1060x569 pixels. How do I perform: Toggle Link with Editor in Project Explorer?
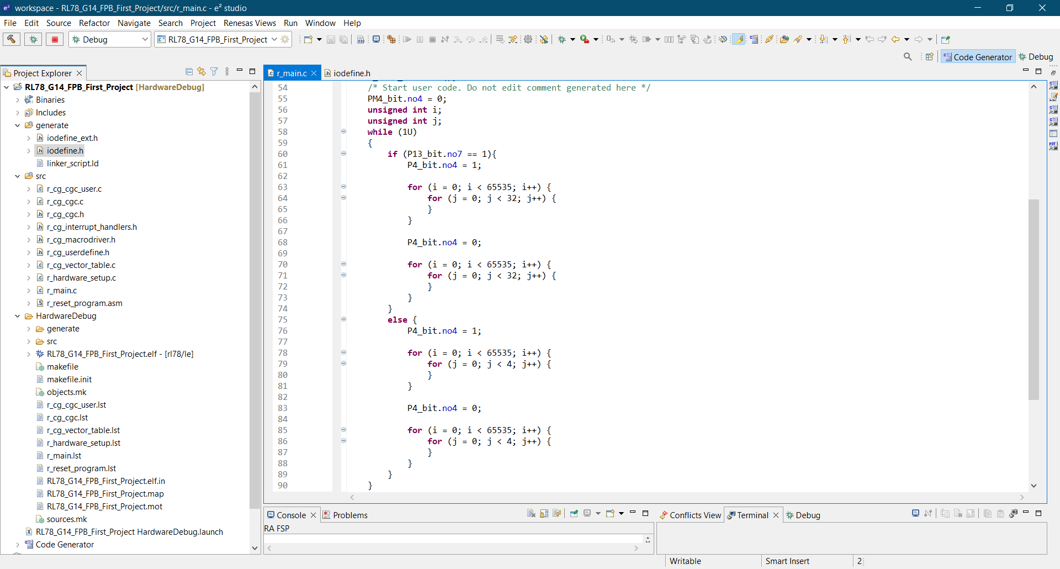click(202, 72)
